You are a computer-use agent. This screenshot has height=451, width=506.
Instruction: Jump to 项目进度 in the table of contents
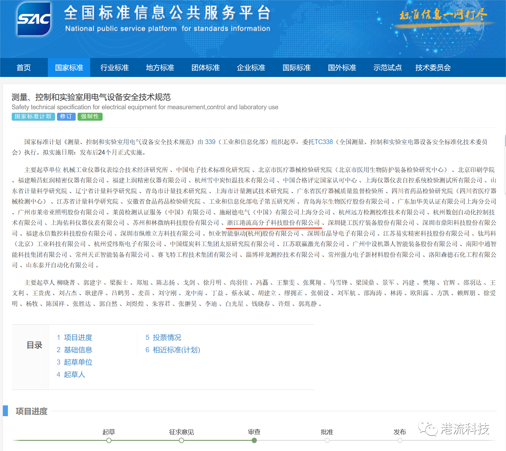tap(74, 338)
